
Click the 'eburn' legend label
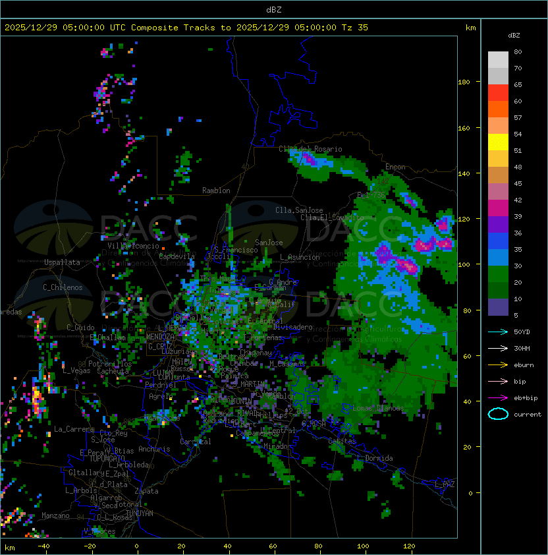pos(524,365)
